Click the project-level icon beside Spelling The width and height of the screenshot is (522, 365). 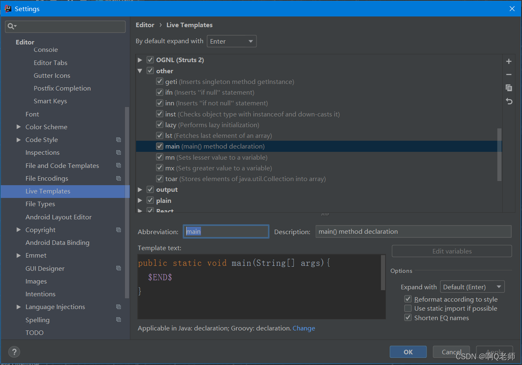(x=118, y=320)
